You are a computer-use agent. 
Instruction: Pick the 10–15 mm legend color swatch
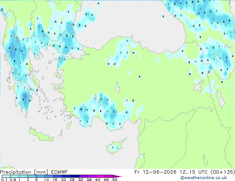tap(49, 176)
